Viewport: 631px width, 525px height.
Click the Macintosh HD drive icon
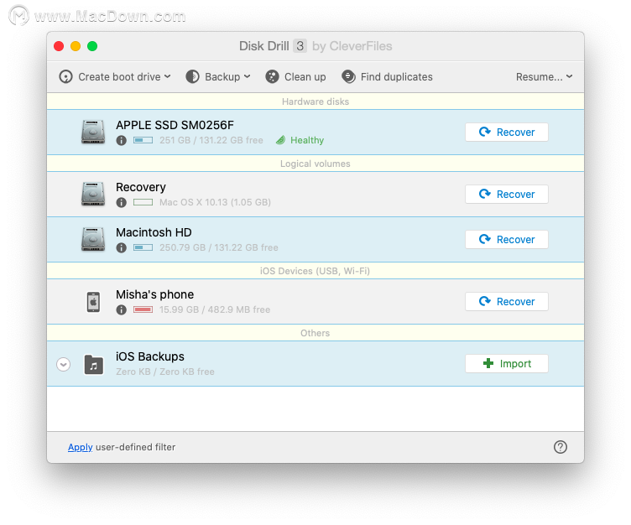coord(93,239)
